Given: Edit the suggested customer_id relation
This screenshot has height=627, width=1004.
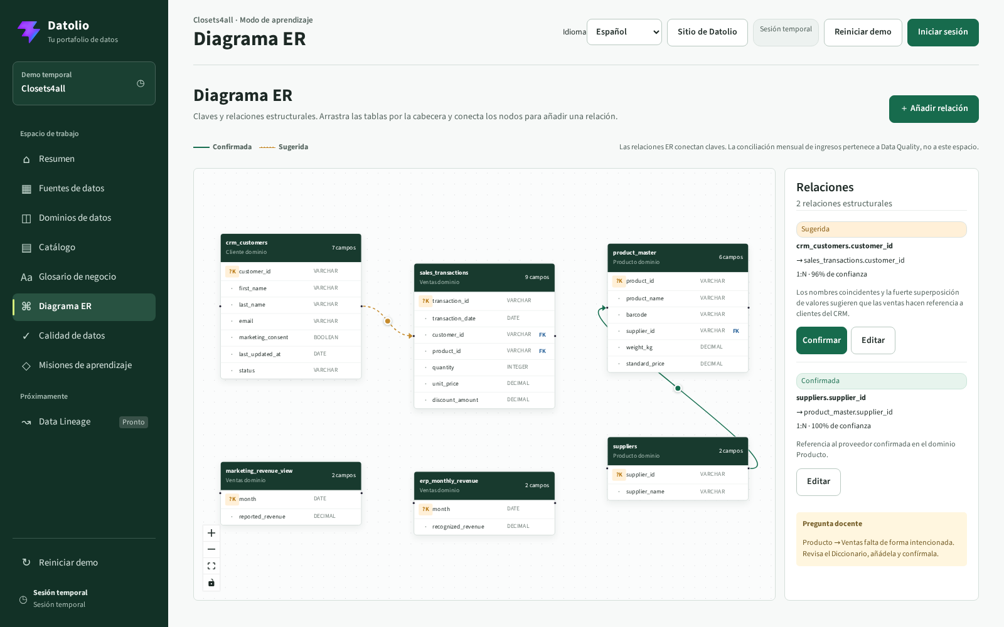Looking at the screenshot, I should point(873,340).
